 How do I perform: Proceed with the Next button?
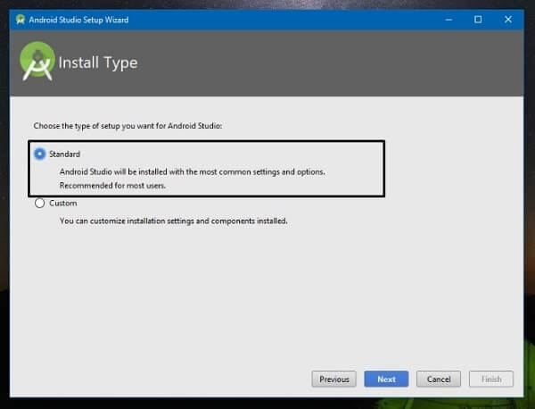(x=386, y=379)
